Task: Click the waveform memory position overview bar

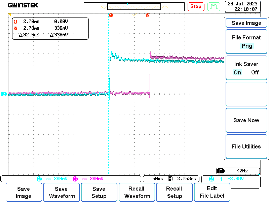Action: point(134,7)
